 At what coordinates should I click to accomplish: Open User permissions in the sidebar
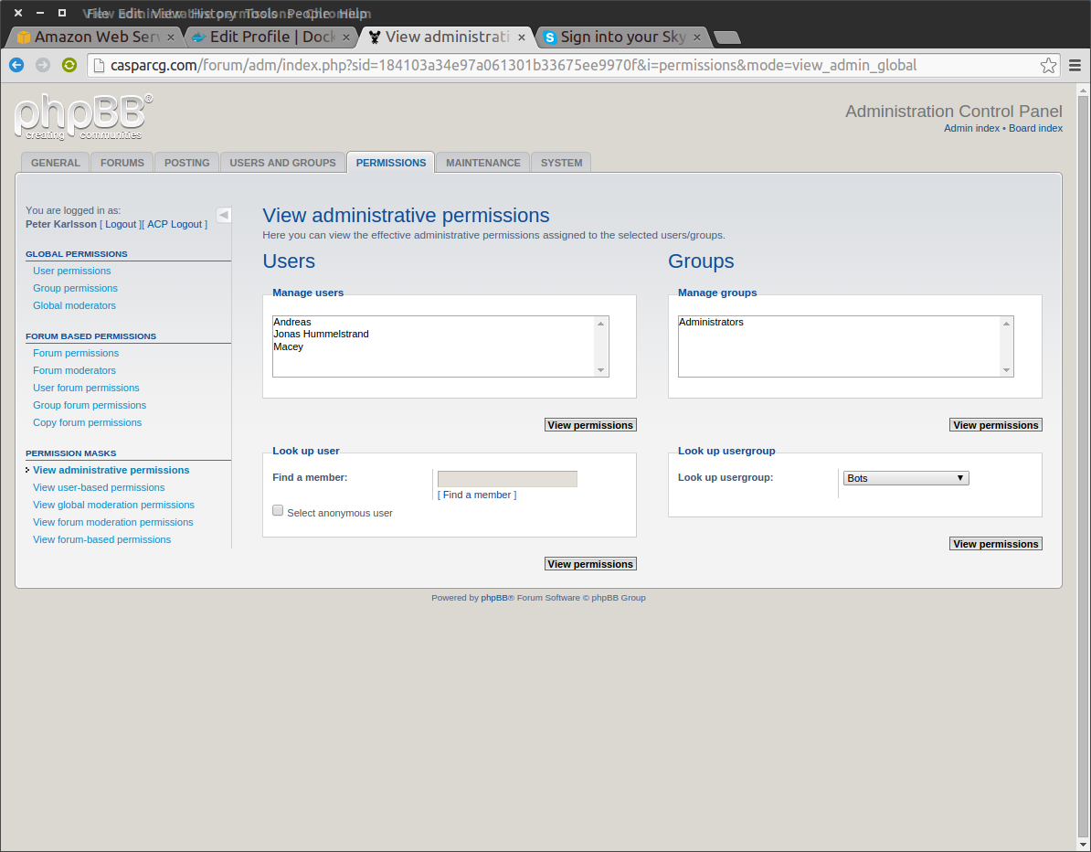coord(71,271)
